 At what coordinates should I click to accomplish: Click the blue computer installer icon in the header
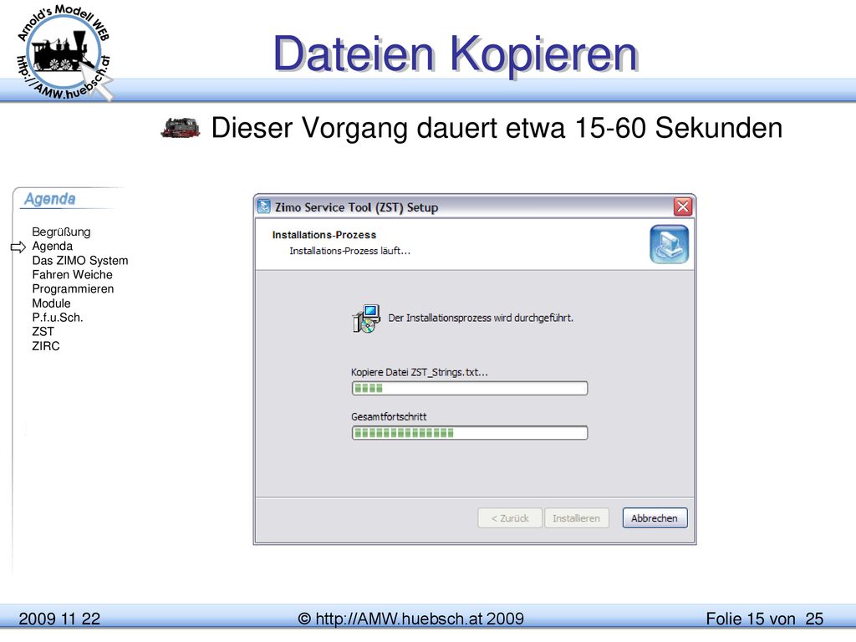(x=669, y=244)
